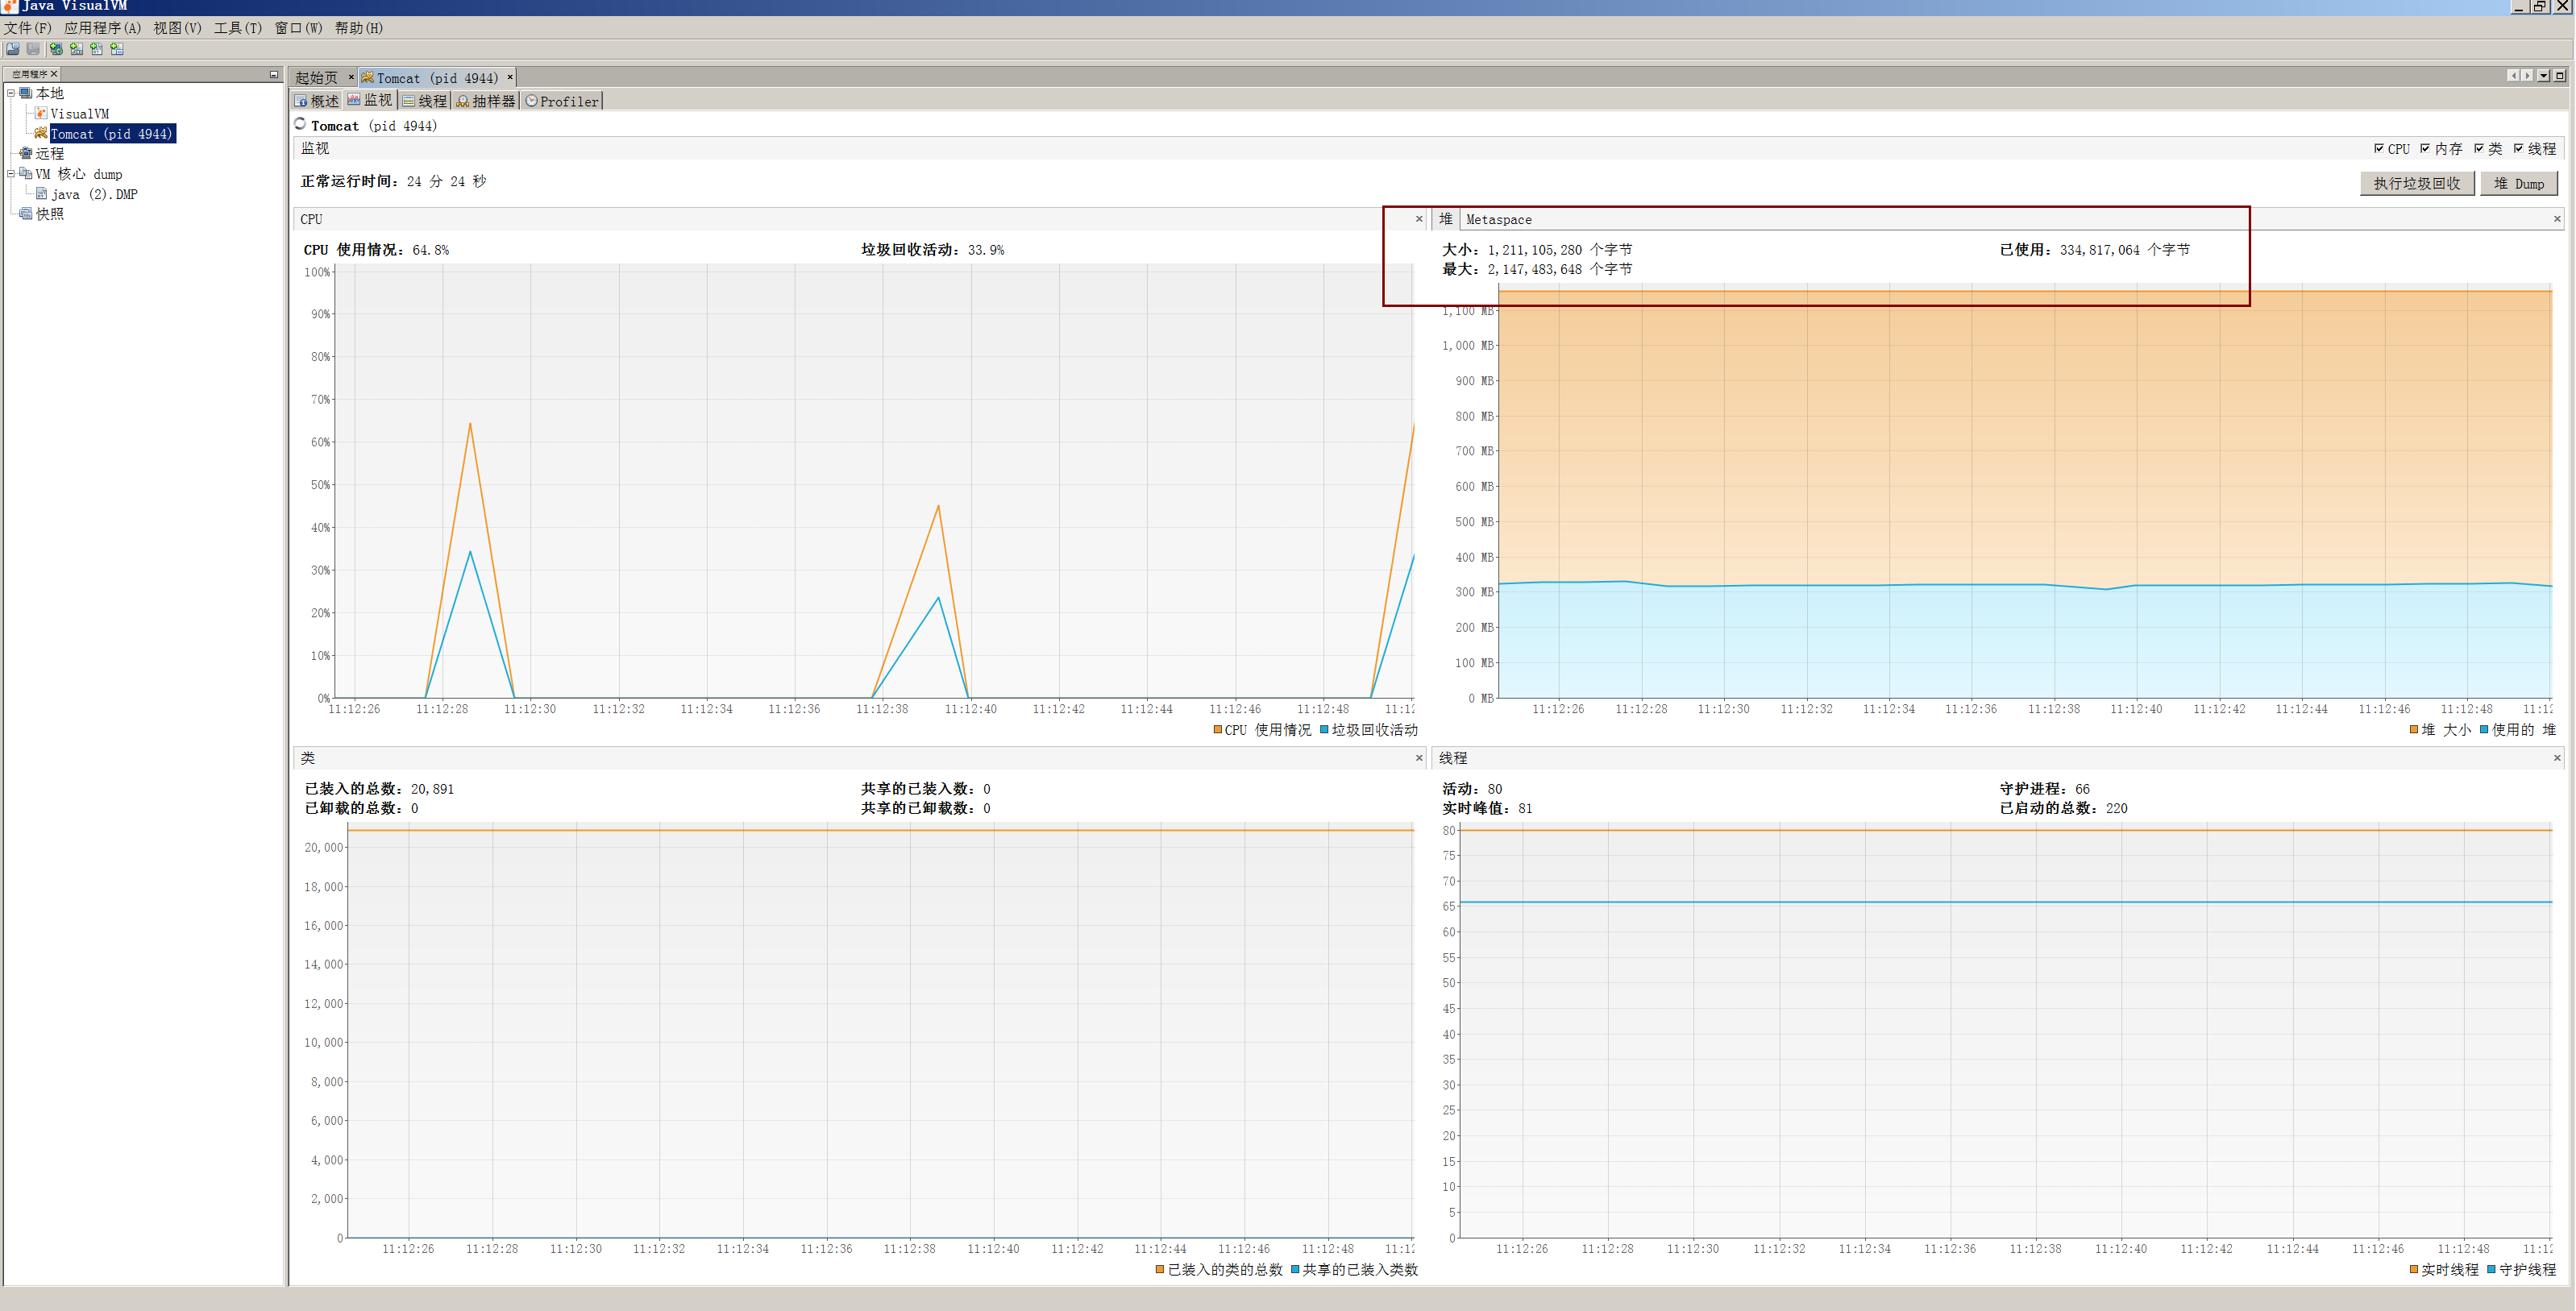Click the Add VM Coredump toolbar icon

97,50
